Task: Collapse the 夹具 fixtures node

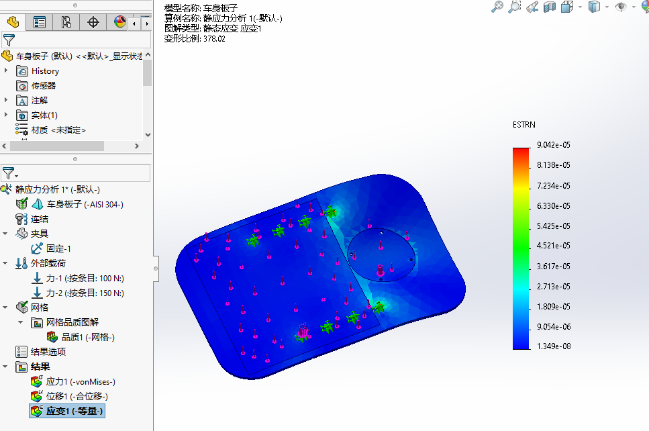Action: click(x=5, y=234)
